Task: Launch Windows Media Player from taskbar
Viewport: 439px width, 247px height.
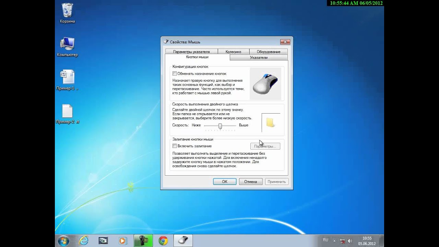Action: pos(122,241)
